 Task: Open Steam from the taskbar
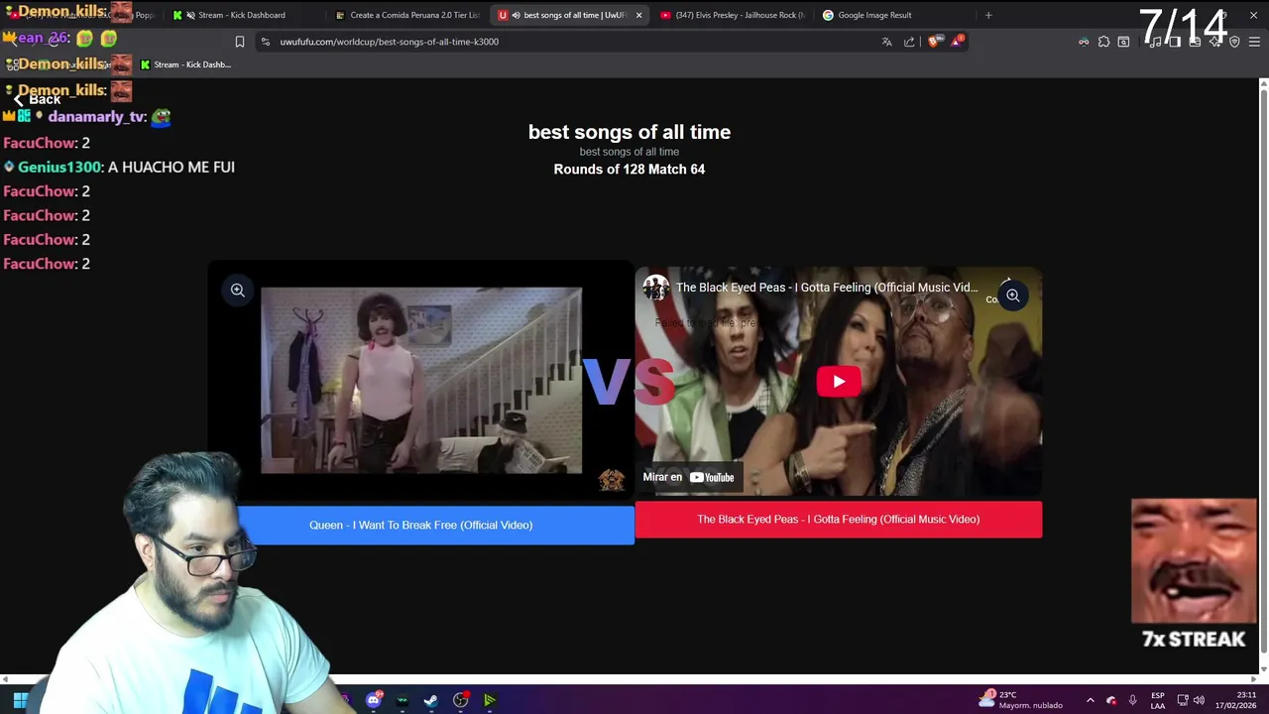click(431, 700)
